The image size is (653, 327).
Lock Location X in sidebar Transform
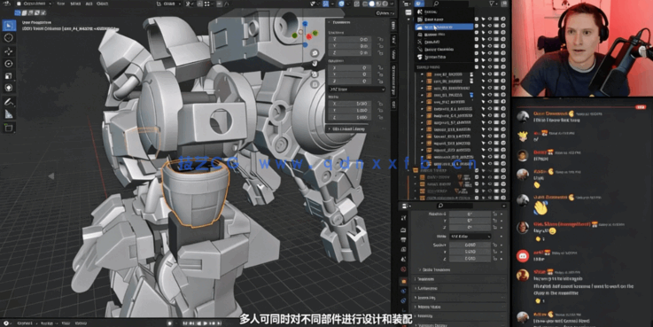pos(380,39)
